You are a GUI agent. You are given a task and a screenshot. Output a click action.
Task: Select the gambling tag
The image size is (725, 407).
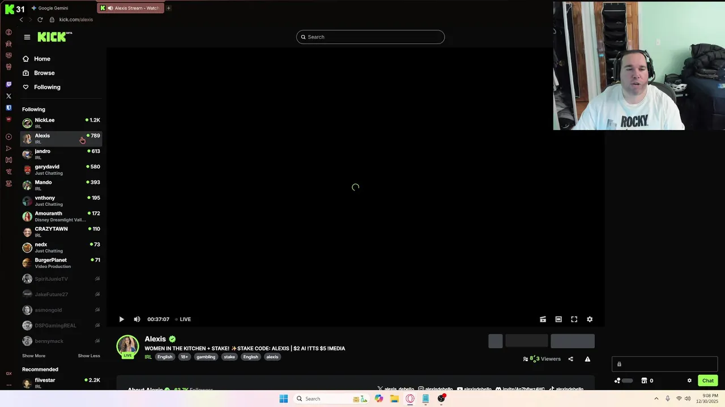pyautogui.click(x=206, y=357)
